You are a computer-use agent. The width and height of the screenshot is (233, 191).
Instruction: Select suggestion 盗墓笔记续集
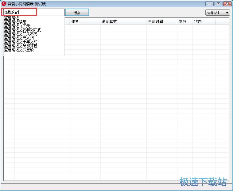point(15,22)
